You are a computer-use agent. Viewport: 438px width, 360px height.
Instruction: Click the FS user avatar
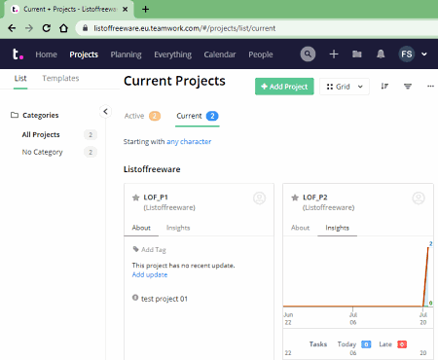coord(407,54)
